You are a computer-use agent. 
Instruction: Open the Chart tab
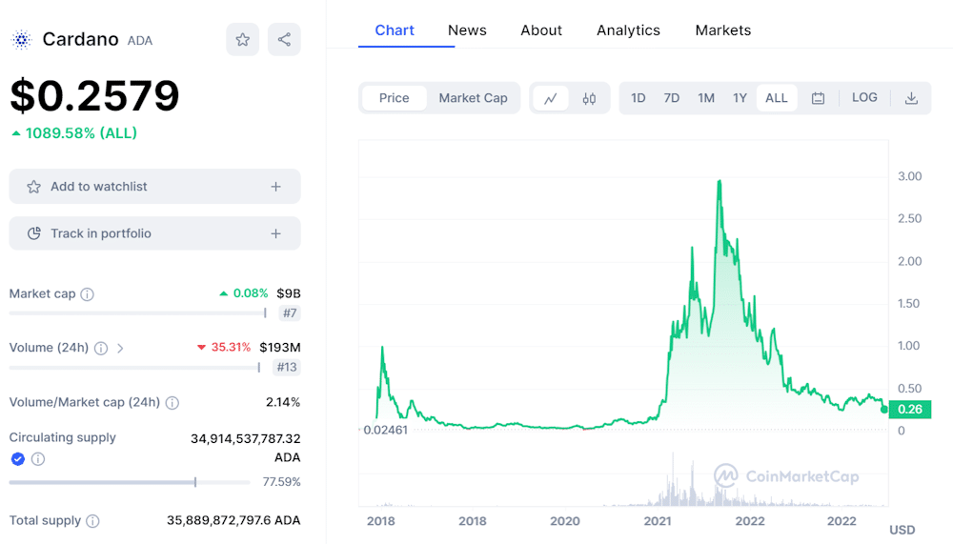tap(394, 30)
